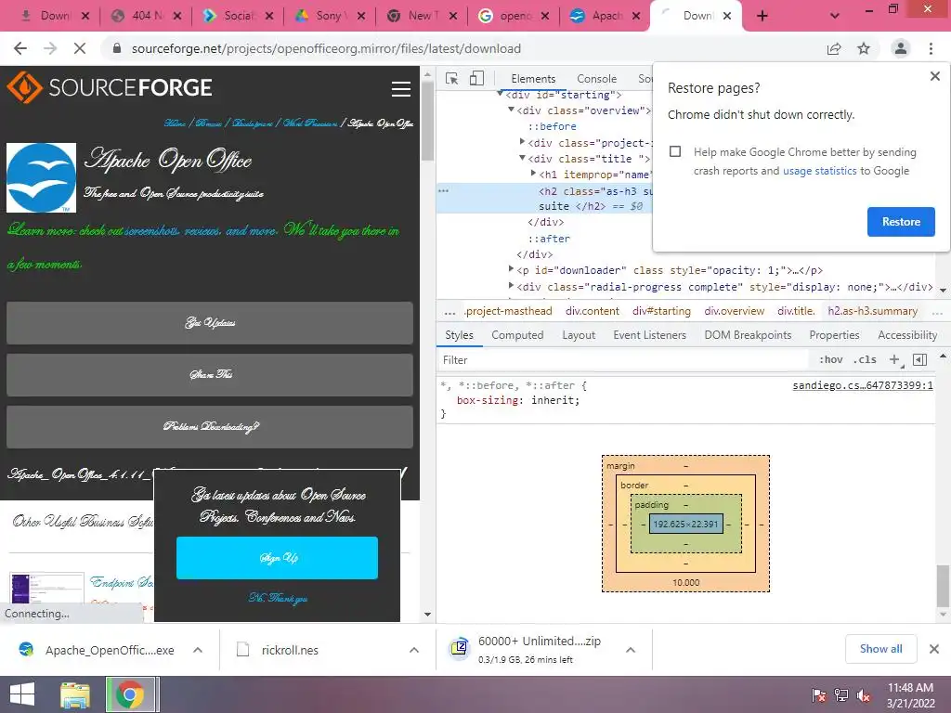Click the Apache OpenOffice seagull project logo
Screen dimensions: 951x713
(x=41, y=177)
